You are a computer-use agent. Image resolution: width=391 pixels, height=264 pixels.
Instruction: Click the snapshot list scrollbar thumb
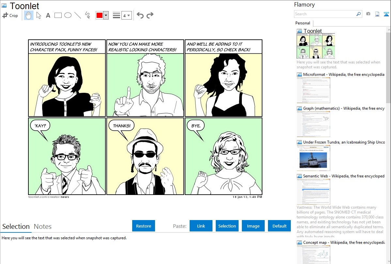click(389, 68)
